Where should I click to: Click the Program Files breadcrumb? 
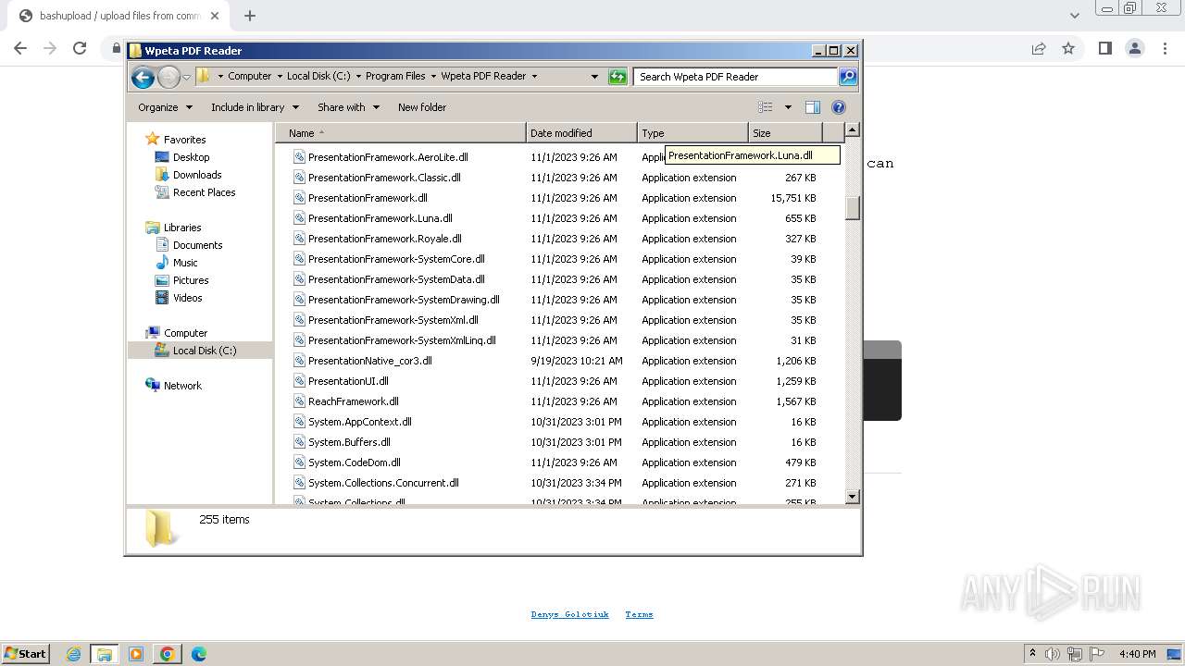pos(395,77)
